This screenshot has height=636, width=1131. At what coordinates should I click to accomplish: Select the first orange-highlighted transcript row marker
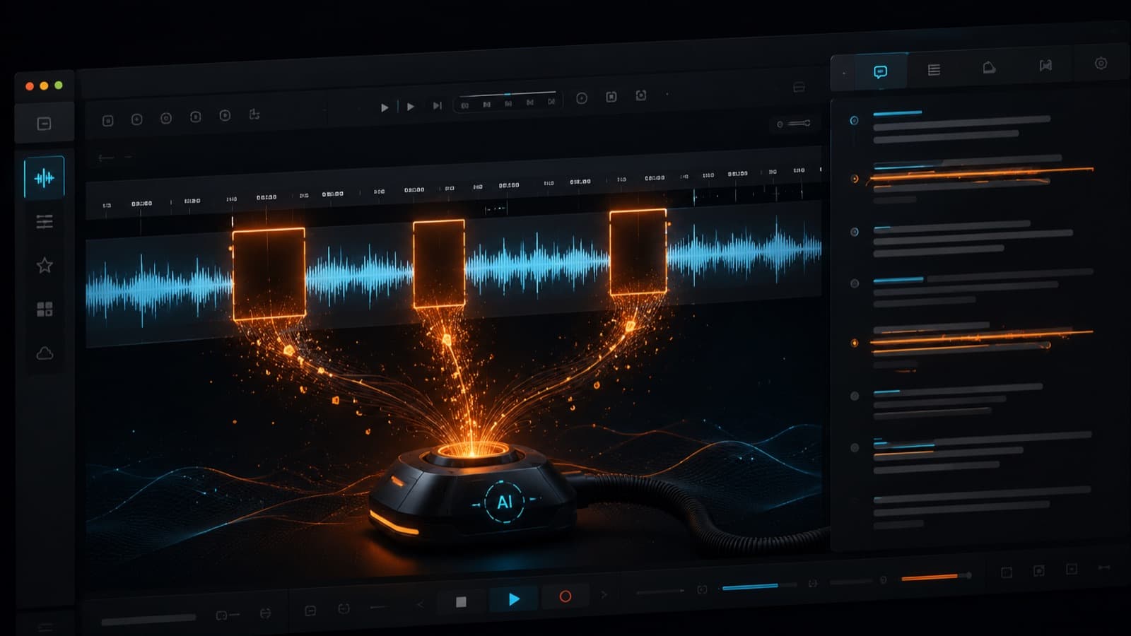tap(854, 179)
